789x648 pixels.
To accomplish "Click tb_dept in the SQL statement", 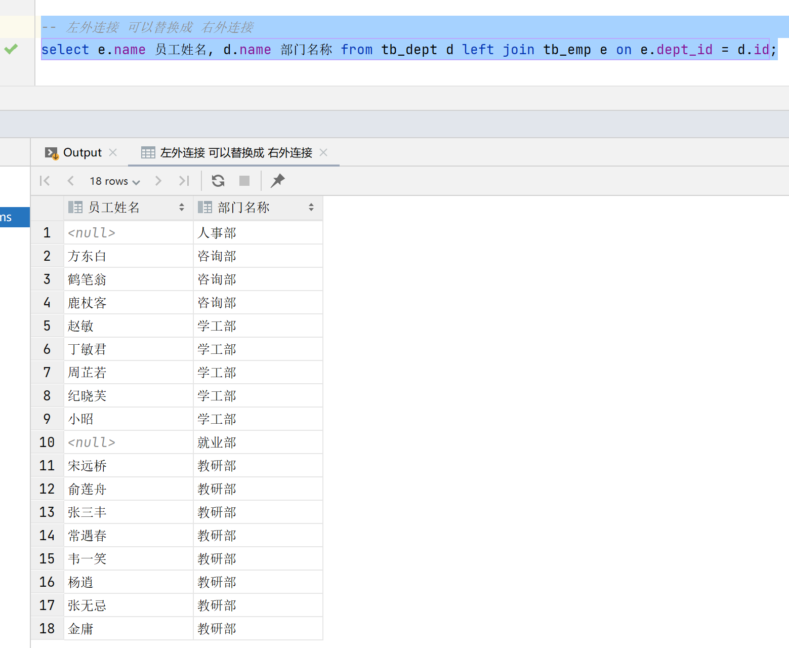I will tap(409, 50).
